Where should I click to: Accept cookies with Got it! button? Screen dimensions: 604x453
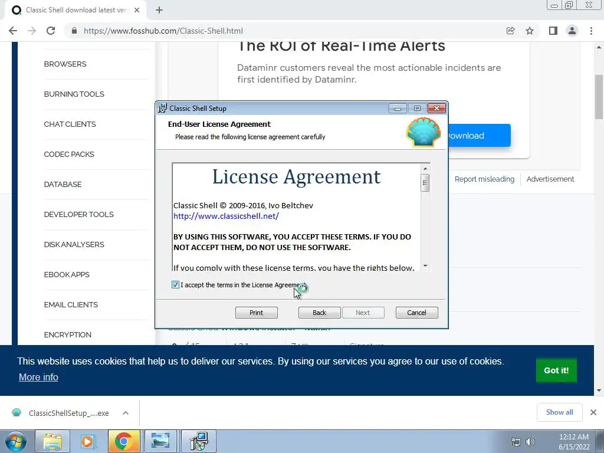coord(556,370)
